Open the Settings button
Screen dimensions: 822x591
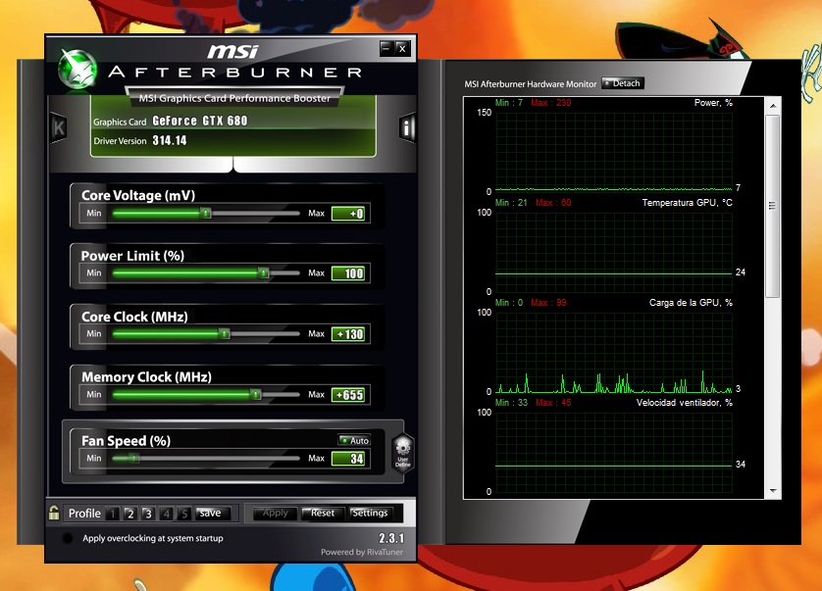(x=370, y=514)
